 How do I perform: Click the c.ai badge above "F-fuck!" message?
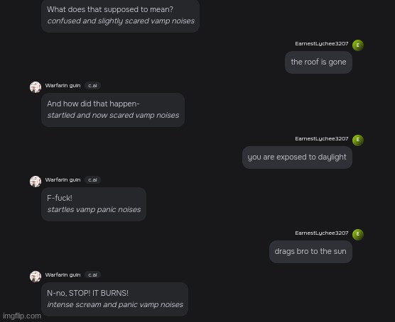click(x=92, y=180)
